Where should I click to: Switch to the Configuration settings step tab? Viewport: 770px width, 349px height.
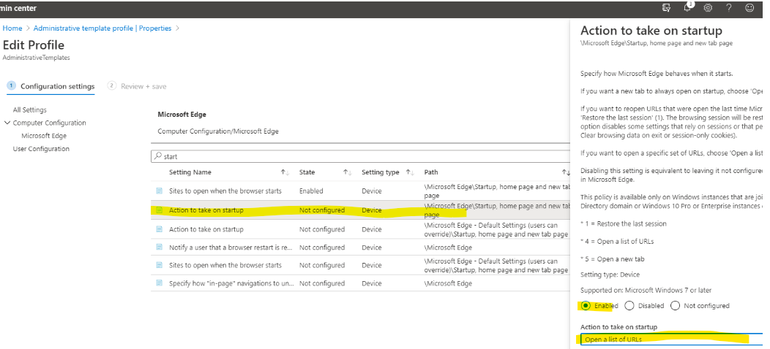click(x=51, y=86)
